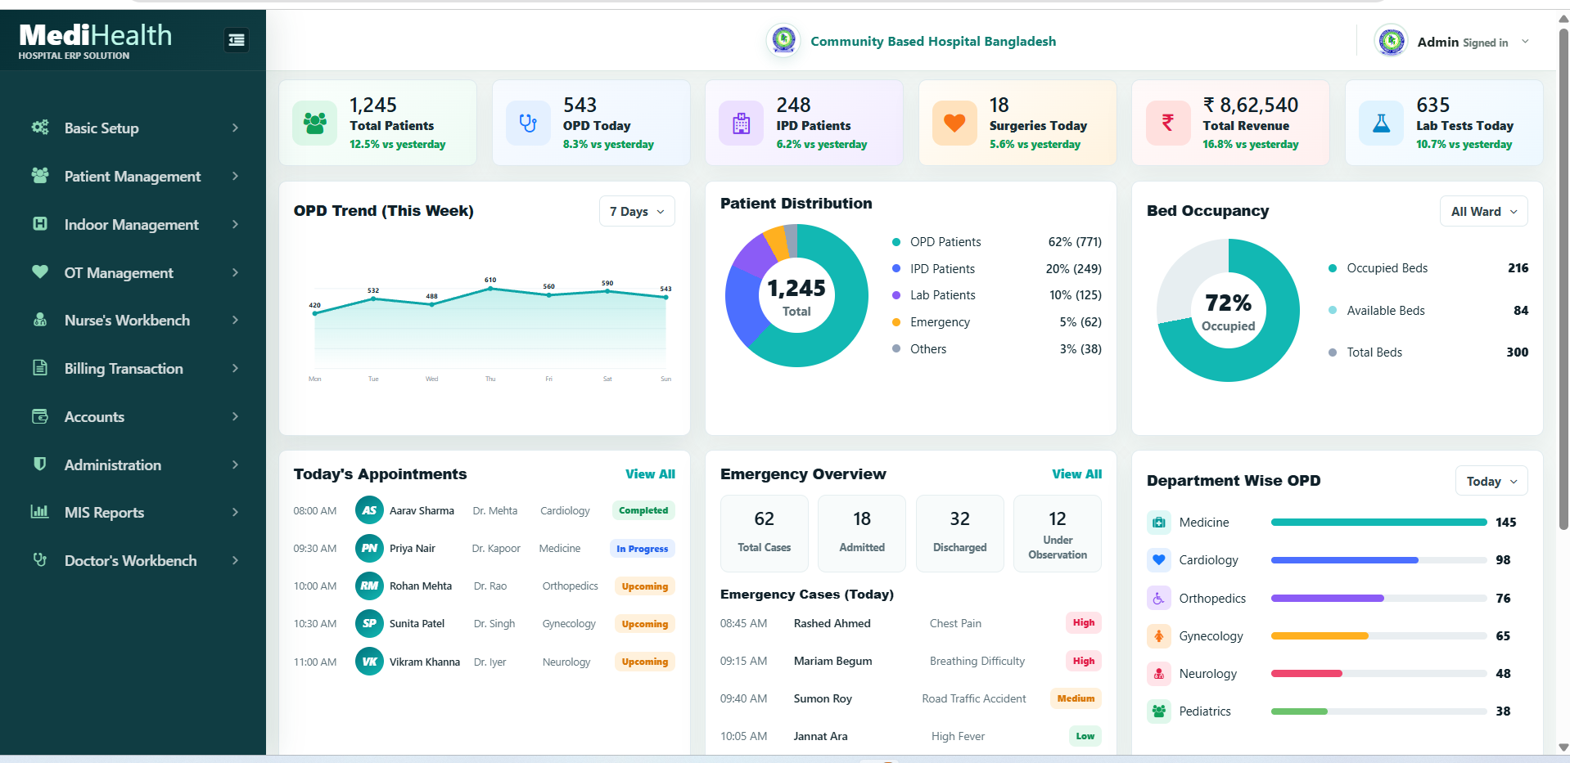Expand Basic Setup chevron

tap(235, 128)
